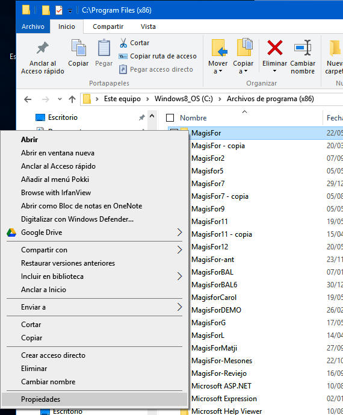Screen dimensions: 343x415
Task: Click the Cambiar nombre icon
Action: pyautogui.click(x=303, y=48)
